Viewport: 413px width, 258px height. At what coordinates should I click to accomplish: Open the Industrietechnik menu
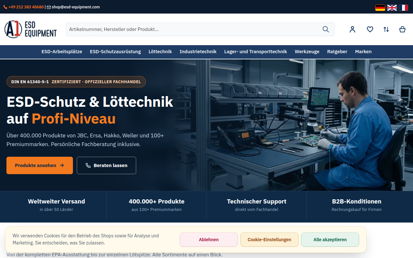click(198, 52)
